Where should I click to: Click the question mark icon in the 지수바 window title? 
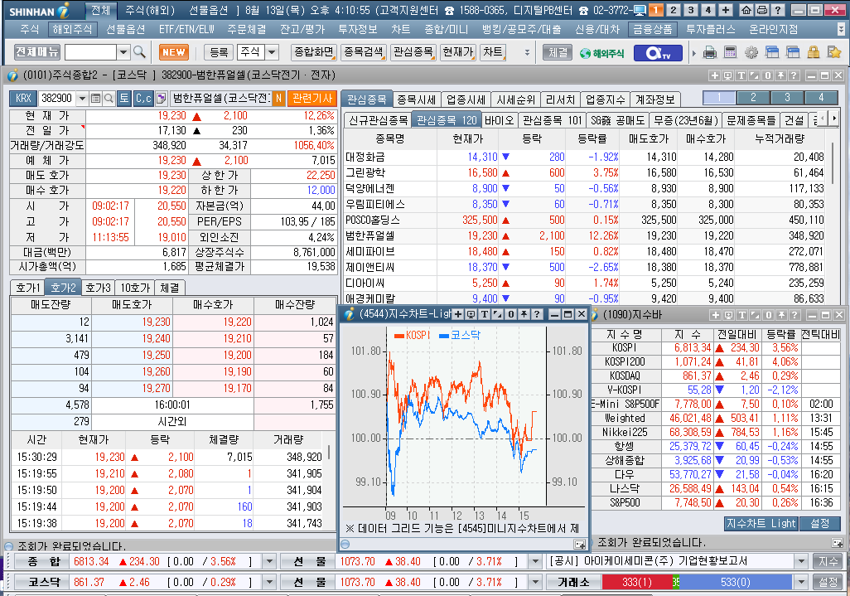click(794, 314)
